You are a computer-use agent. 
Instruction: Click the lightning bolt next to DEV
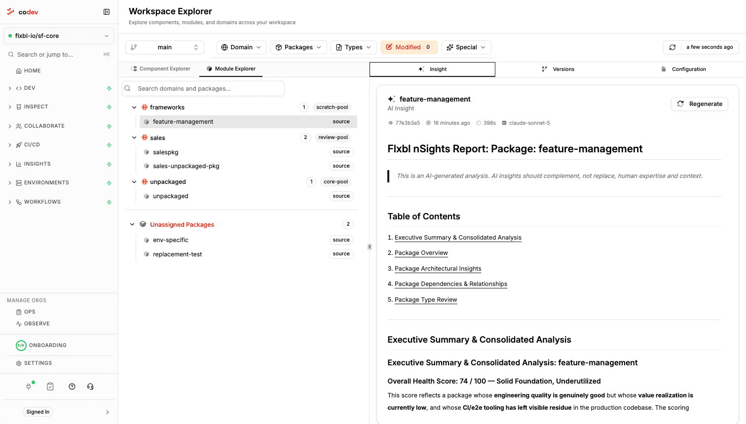[109, 88]
